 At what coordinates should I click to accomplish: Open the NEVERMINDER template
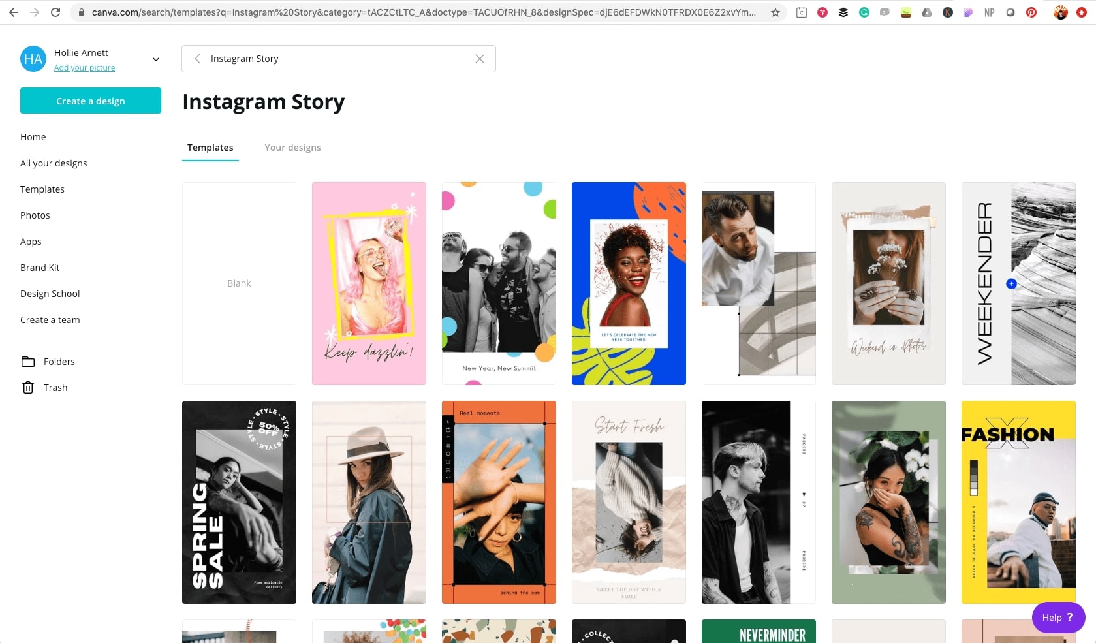(x=759, y=631)
